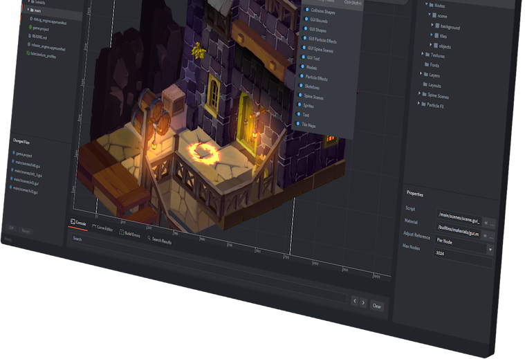Click the Diff button
525x359 pixels.
click(x=11, y=228)
